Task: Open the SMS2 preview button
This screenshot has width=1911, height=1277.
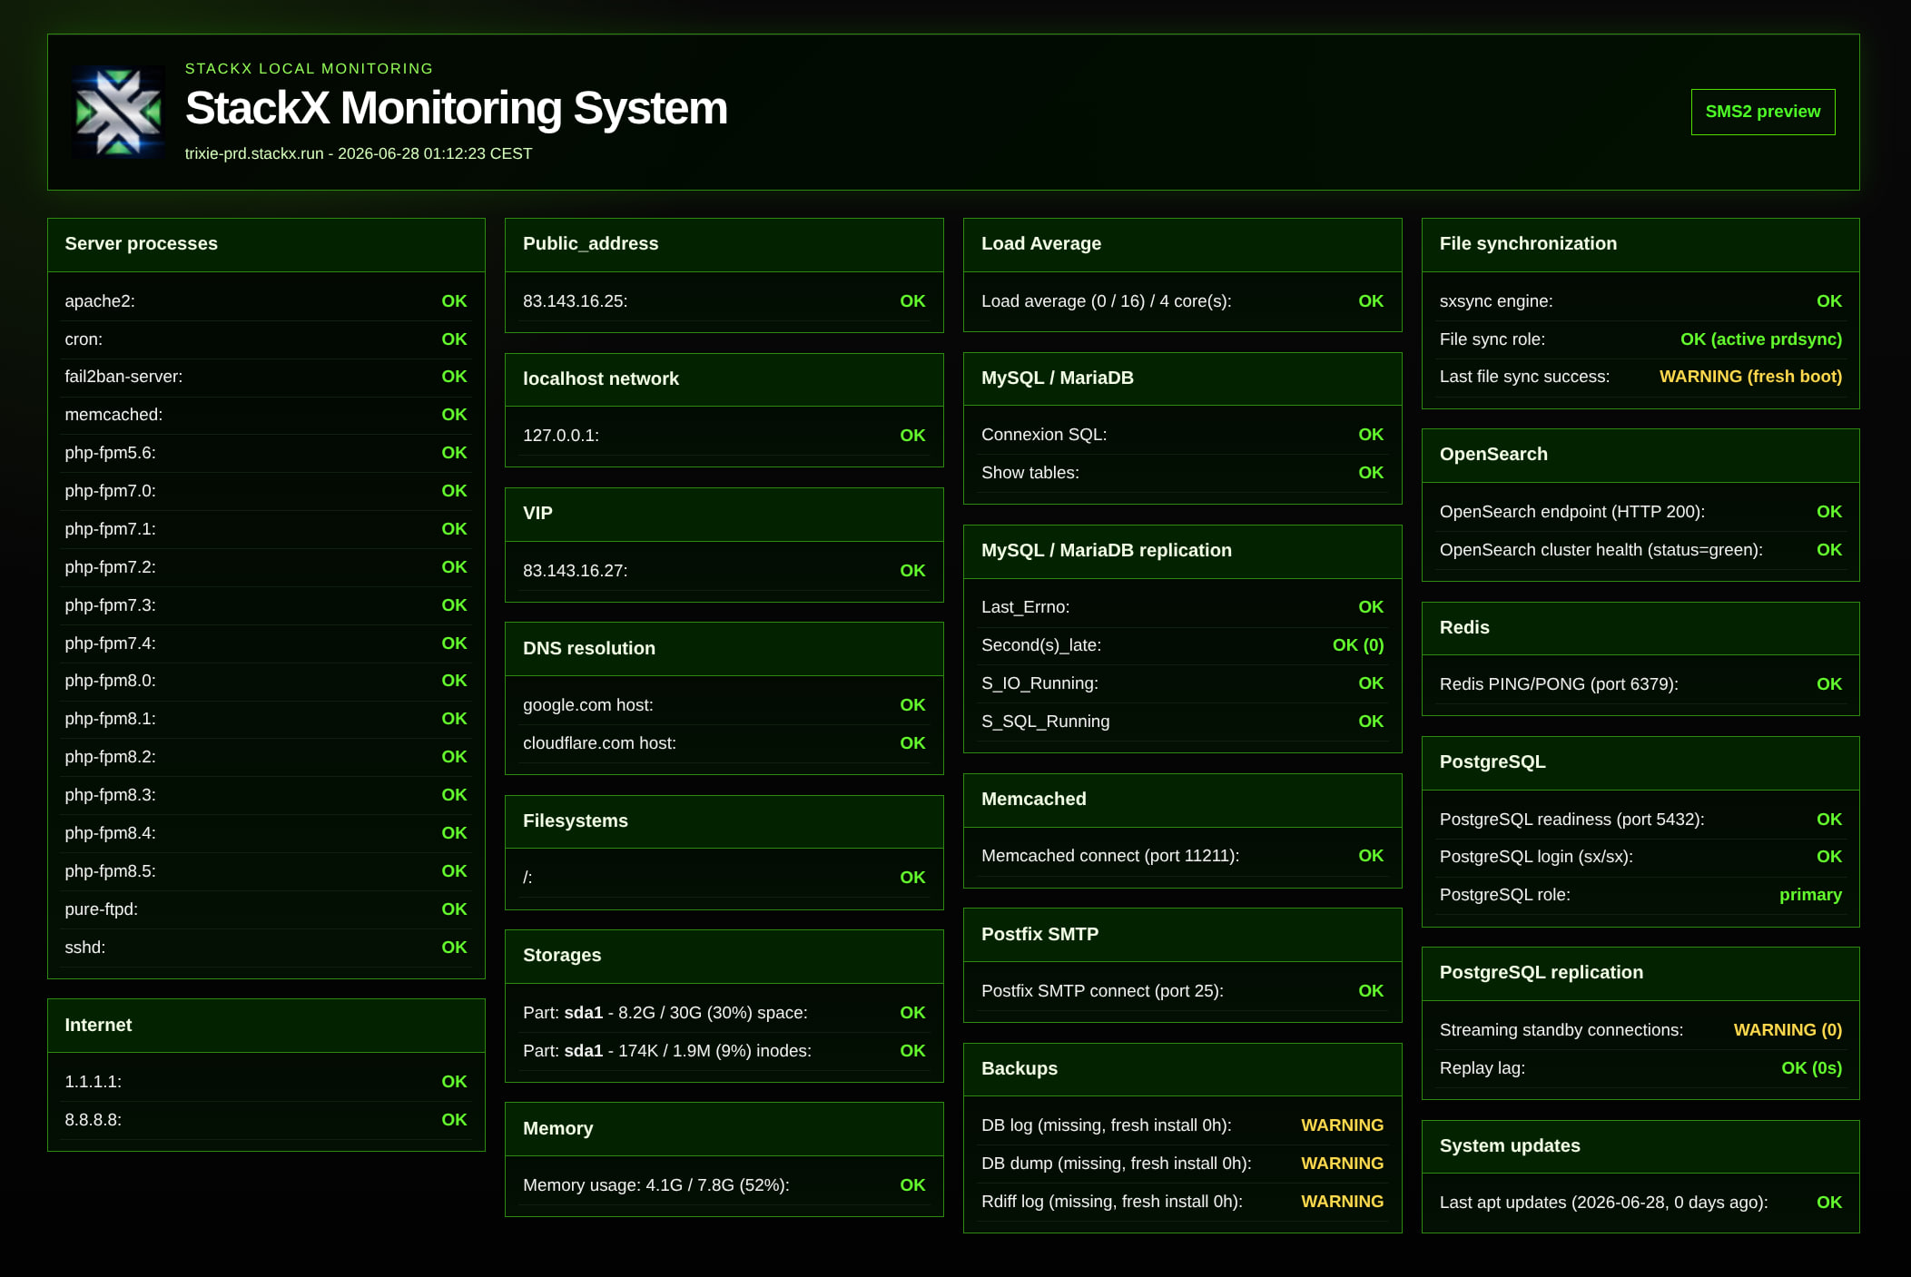Action: pos(1762,112)
